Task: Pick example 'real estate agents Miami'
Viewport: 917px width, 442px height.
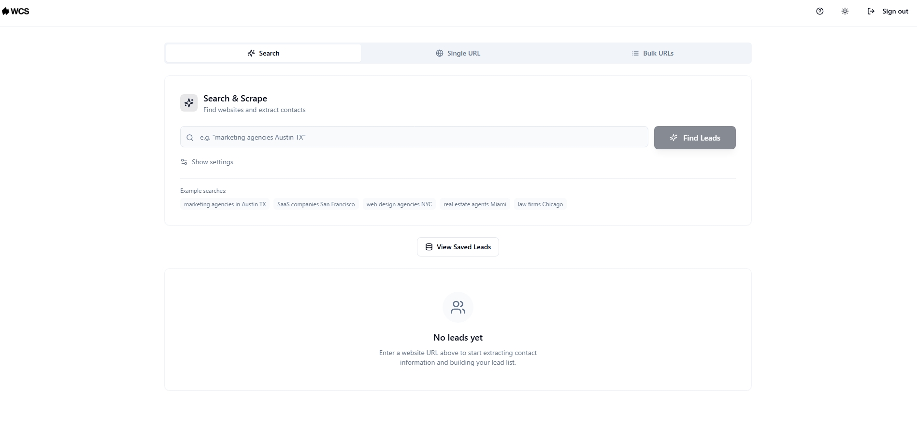Action: click(475, 204)
